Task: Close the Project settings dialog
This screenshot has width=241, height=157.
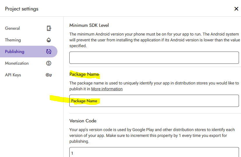Action: point(236,9)
